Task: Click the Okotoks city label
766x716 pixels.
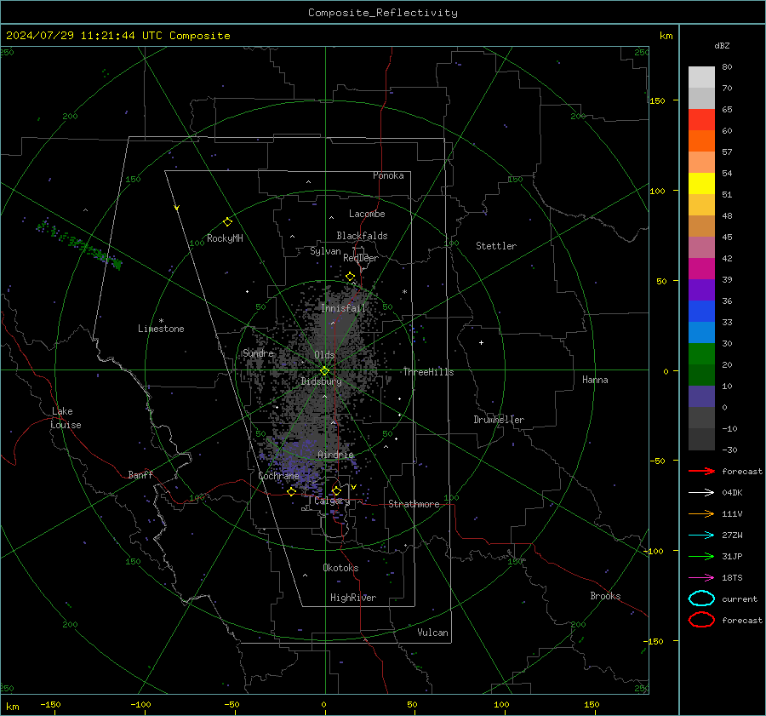Action: click(x=340, y=568)
